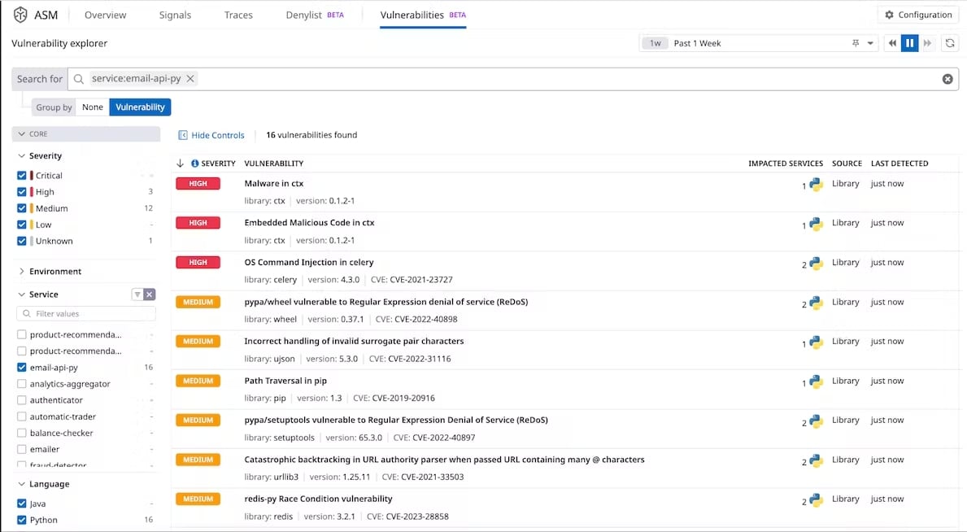The height and width of the screenshot is (532, 967).
Task: Click the Last Detected column header
Action: pyautogui.click(x=899, y=164)
